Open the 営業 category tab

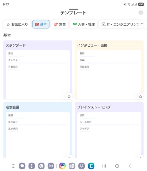(60, 24)
